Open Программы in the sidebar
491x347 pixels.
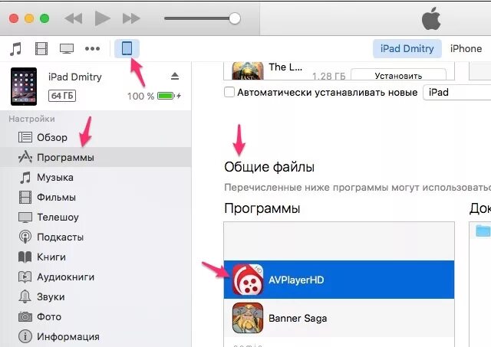[x=95, y=157]
